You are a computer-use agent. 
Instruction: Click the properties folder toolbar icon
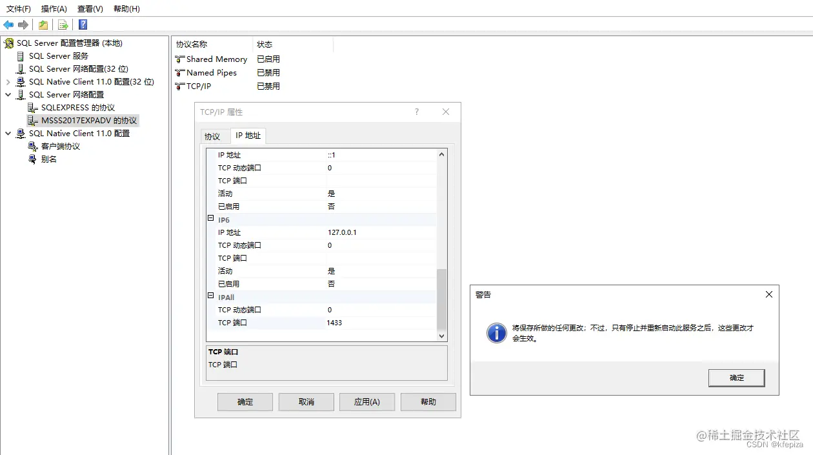[x=43, y=25]
